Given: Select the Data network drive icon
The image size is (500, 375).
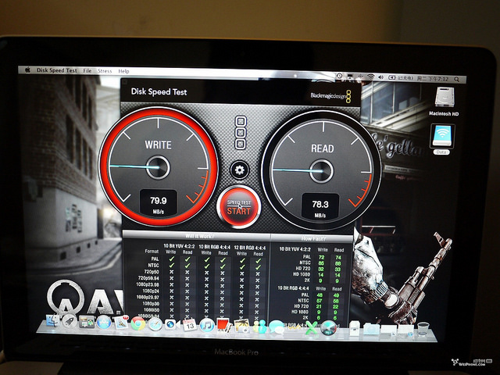Looking at the screenshot, I should 442,140.
